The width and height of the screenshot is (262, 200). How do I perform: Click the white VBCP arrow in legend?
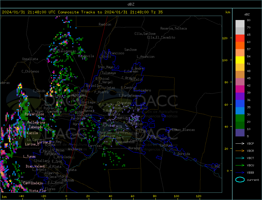240,143
